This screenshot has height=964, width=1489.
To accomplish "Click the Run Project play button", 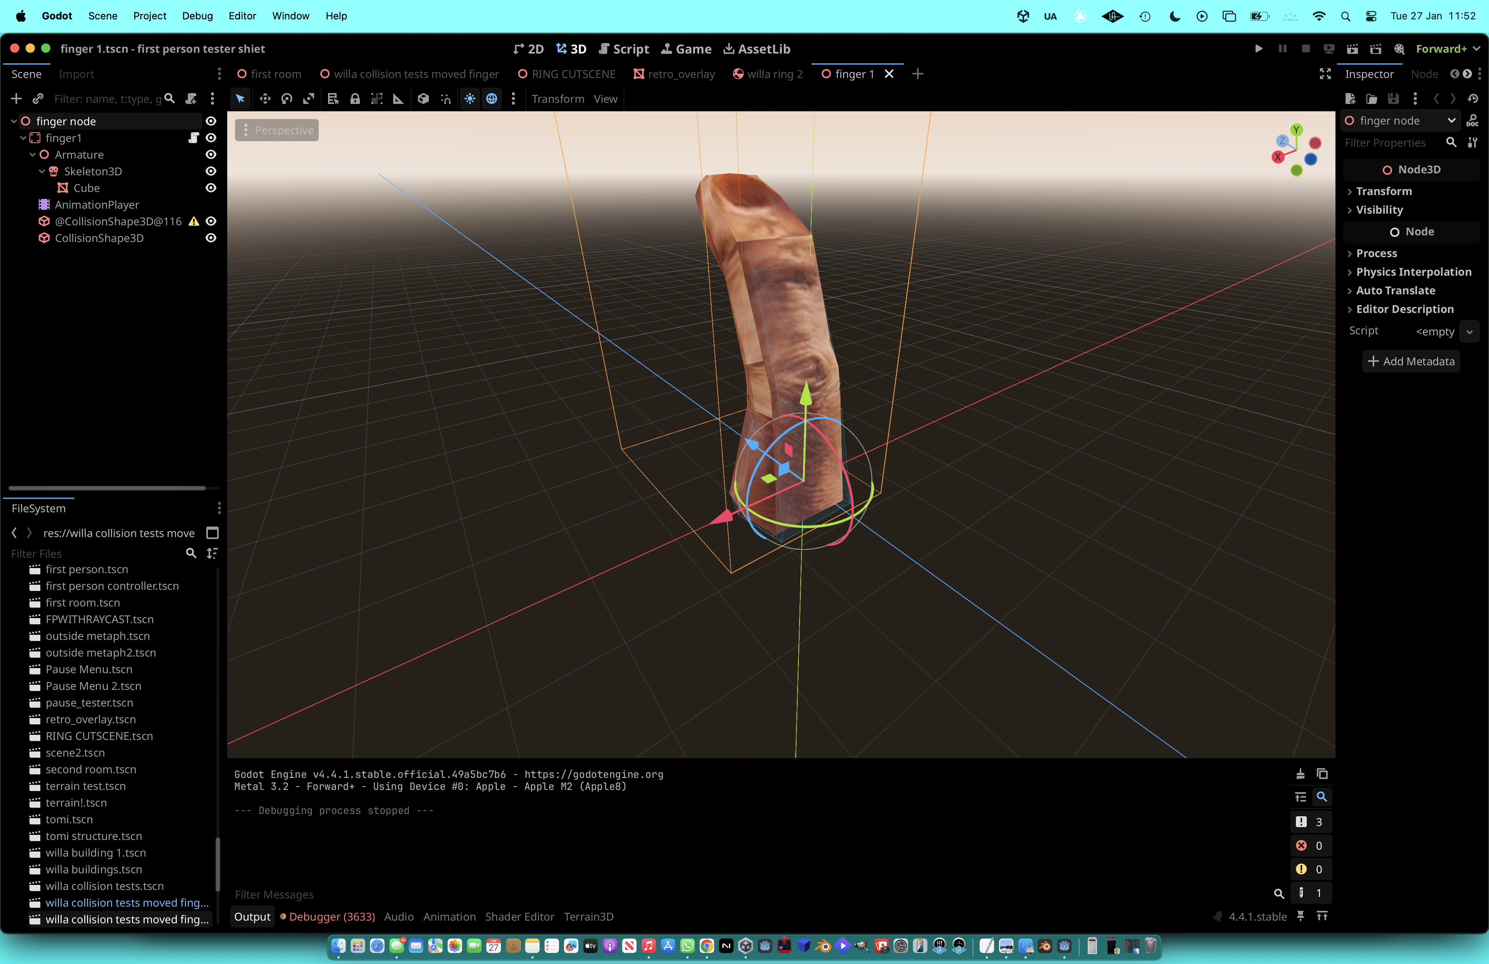I will click(x=1258, y=49).
